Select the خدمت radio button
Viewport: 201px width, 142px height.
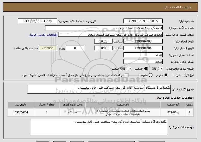pos(146,69)
